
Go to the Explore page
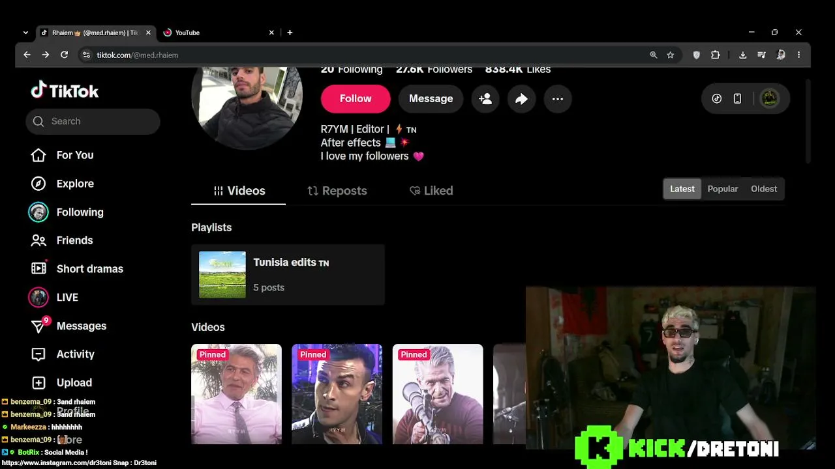coord(63,184)
